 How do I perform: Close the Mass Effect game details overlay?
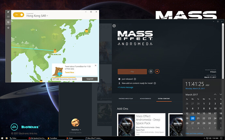[x=114, y=26]
